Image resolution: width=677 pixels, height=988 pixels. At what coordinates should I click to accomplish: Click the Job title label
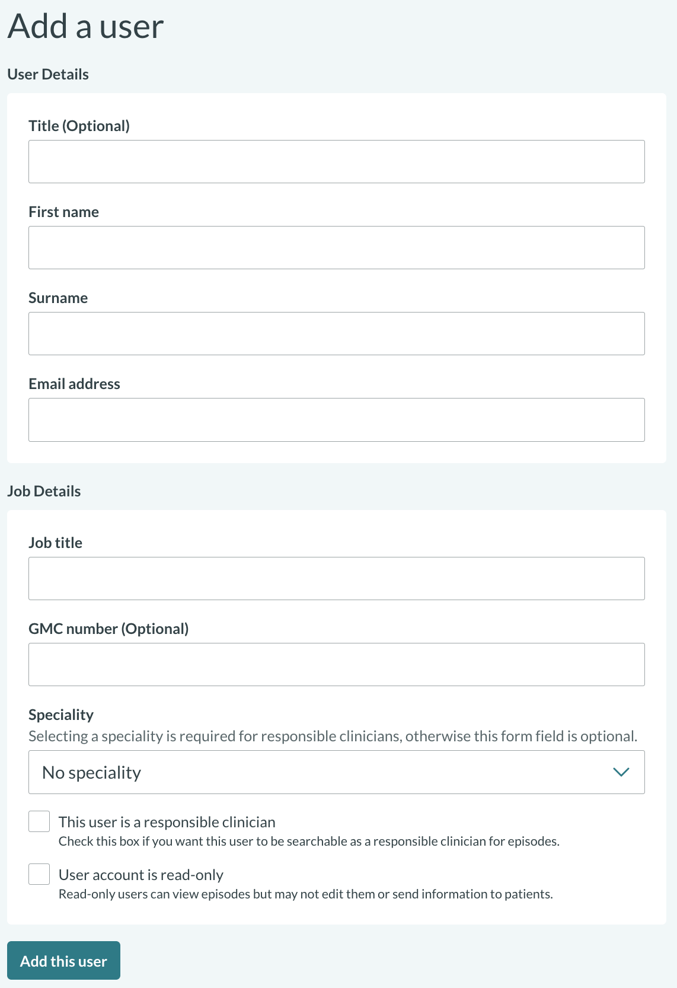tap(55, 543)
